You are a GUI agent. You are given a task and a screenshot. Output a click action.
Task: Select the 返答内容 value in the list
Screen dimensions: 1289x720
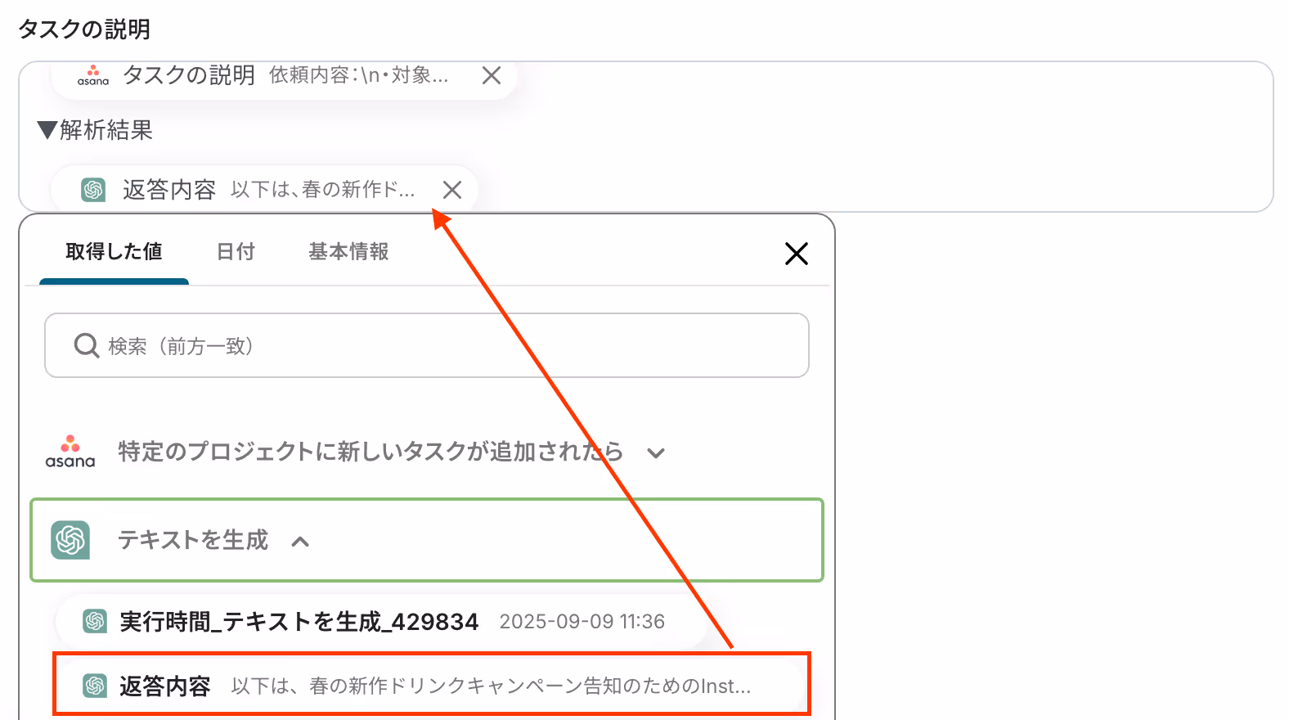[430, 686]
